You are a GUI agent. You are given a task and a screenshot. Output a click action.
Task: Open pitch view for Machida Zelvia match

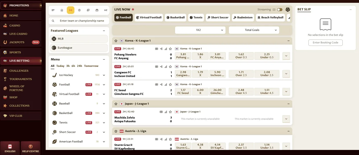(161, 112)
